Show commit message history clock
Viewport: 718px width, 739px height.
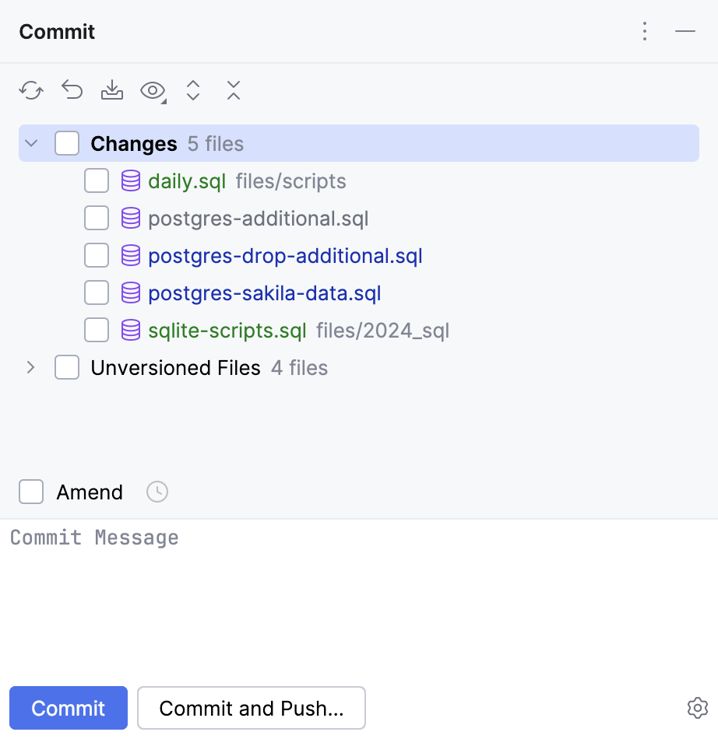point(157,492)
